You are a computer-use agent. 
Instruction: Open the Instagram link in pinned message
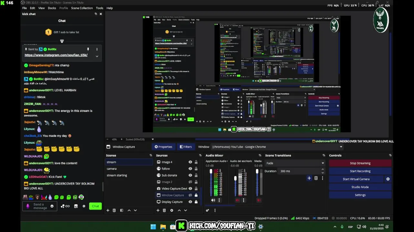56,55
